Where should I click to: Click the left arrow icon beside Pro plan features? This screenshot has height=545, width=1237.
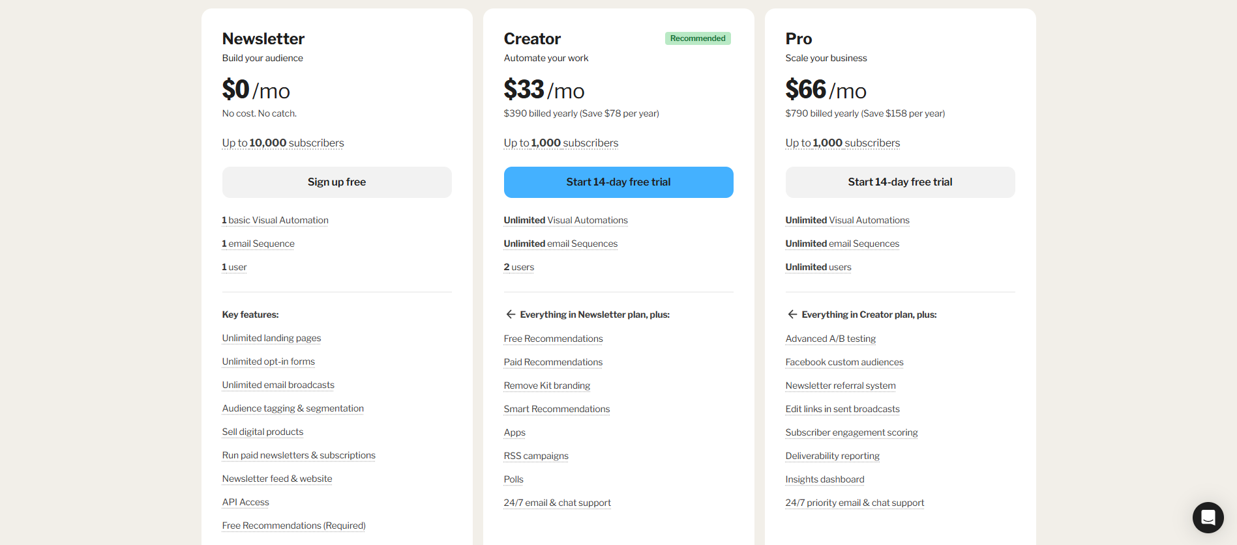(x=792, y=314)
